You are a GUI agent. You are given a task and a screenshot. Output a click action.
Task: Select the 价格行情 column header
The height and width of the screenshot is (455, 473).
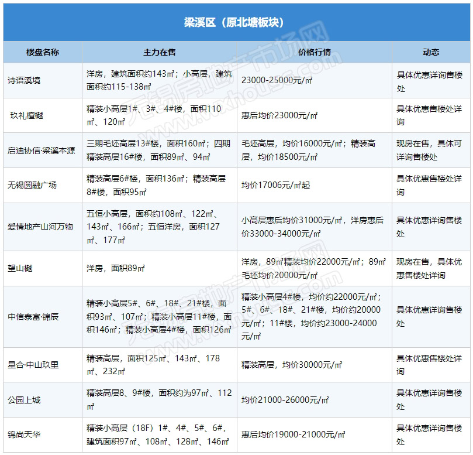click(x=315, y=52)
